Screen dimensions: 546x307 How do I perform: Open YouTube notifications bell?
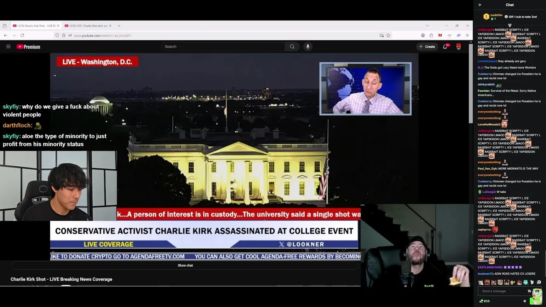[x=445, y=46]
